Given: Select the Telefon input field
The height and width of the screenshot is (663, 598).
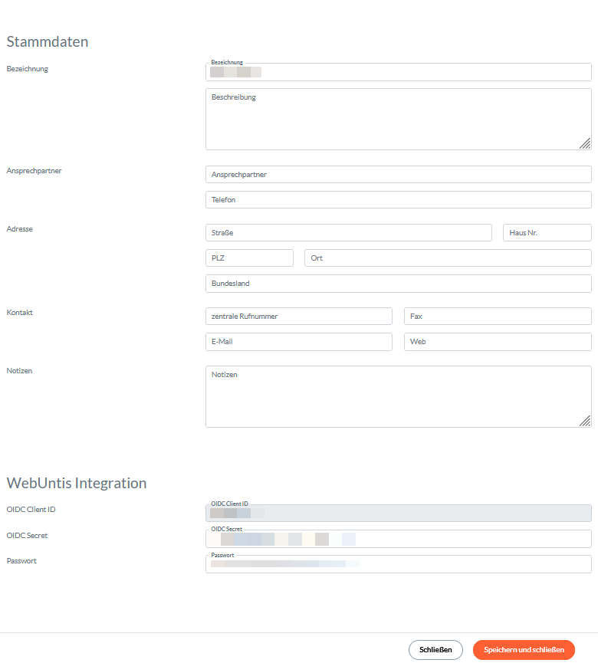Looking at the screenshot, I should tap(399, 200).
